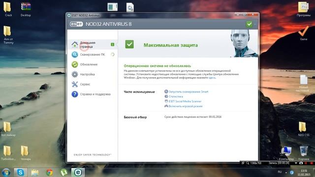
Task: Click the green checkmark status icon in header
Action: (x=249, y=24)
